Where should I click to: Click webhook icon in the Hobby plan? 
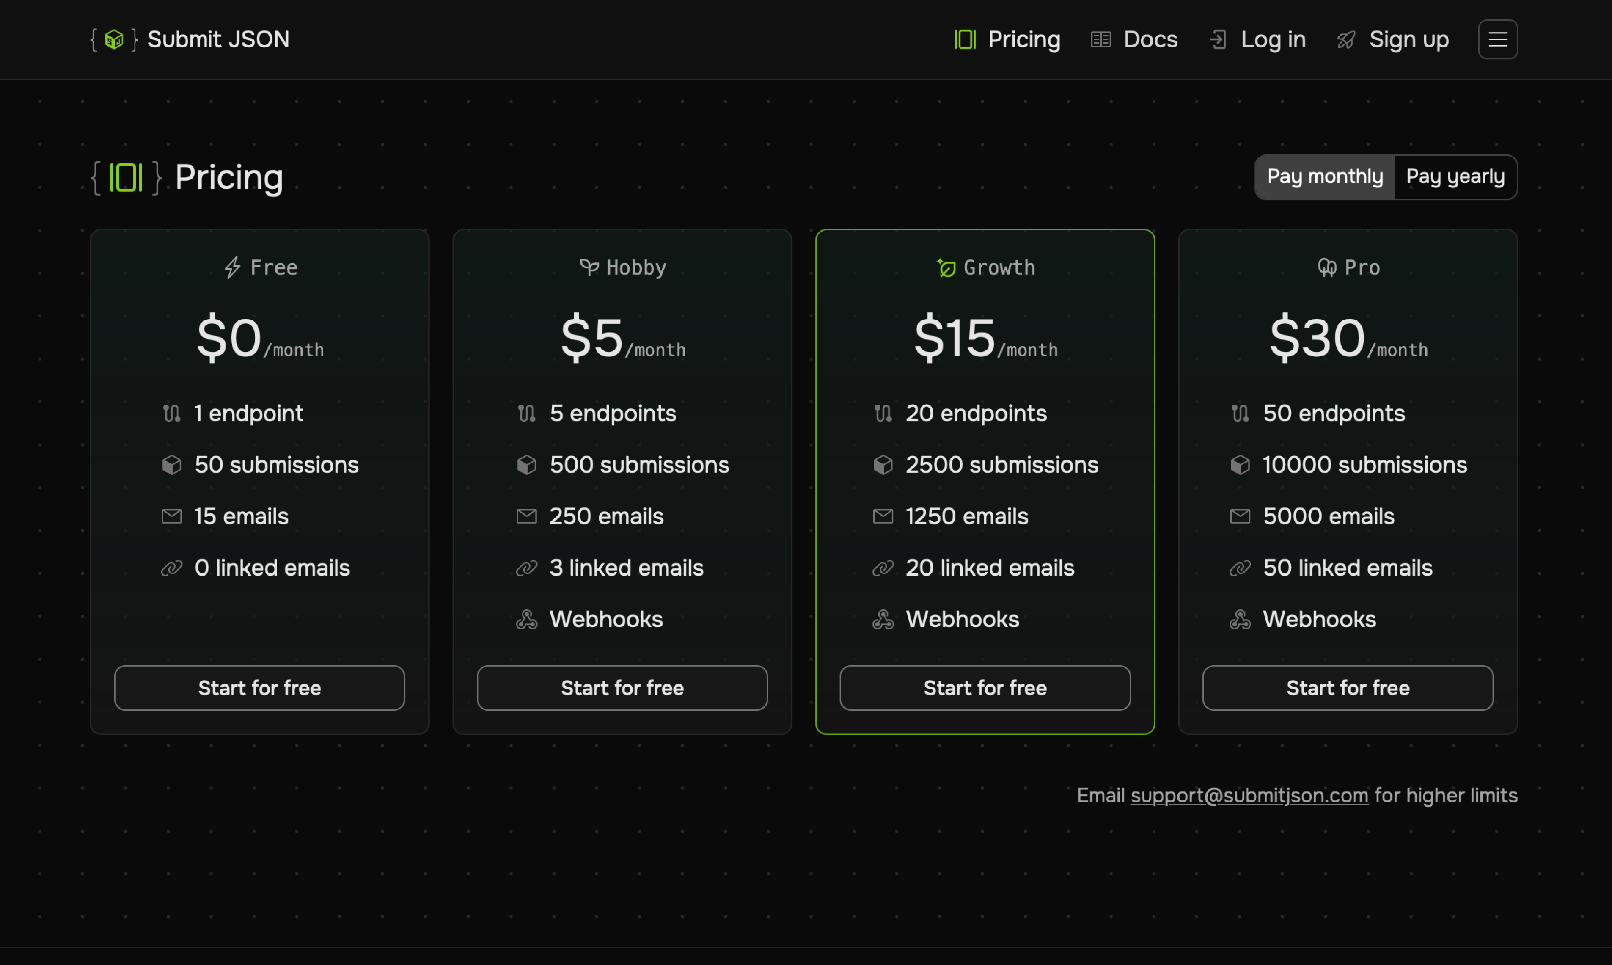point(526,619)
